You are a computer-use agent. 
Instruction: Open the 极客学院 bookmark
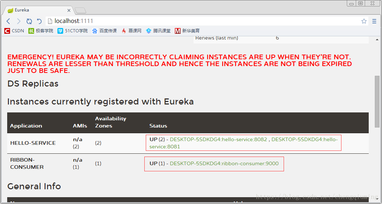(41, 31)
